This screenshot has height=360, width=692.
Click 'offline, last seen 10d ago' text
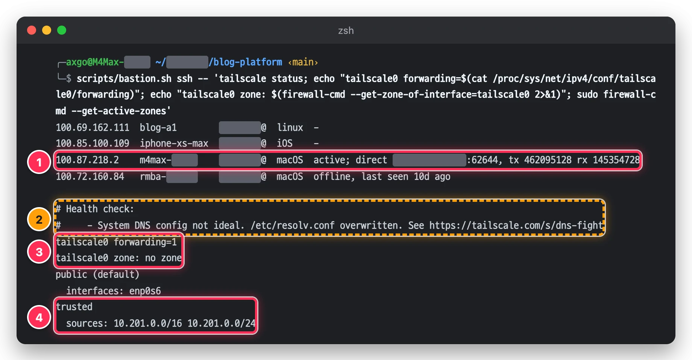point(382,176)
